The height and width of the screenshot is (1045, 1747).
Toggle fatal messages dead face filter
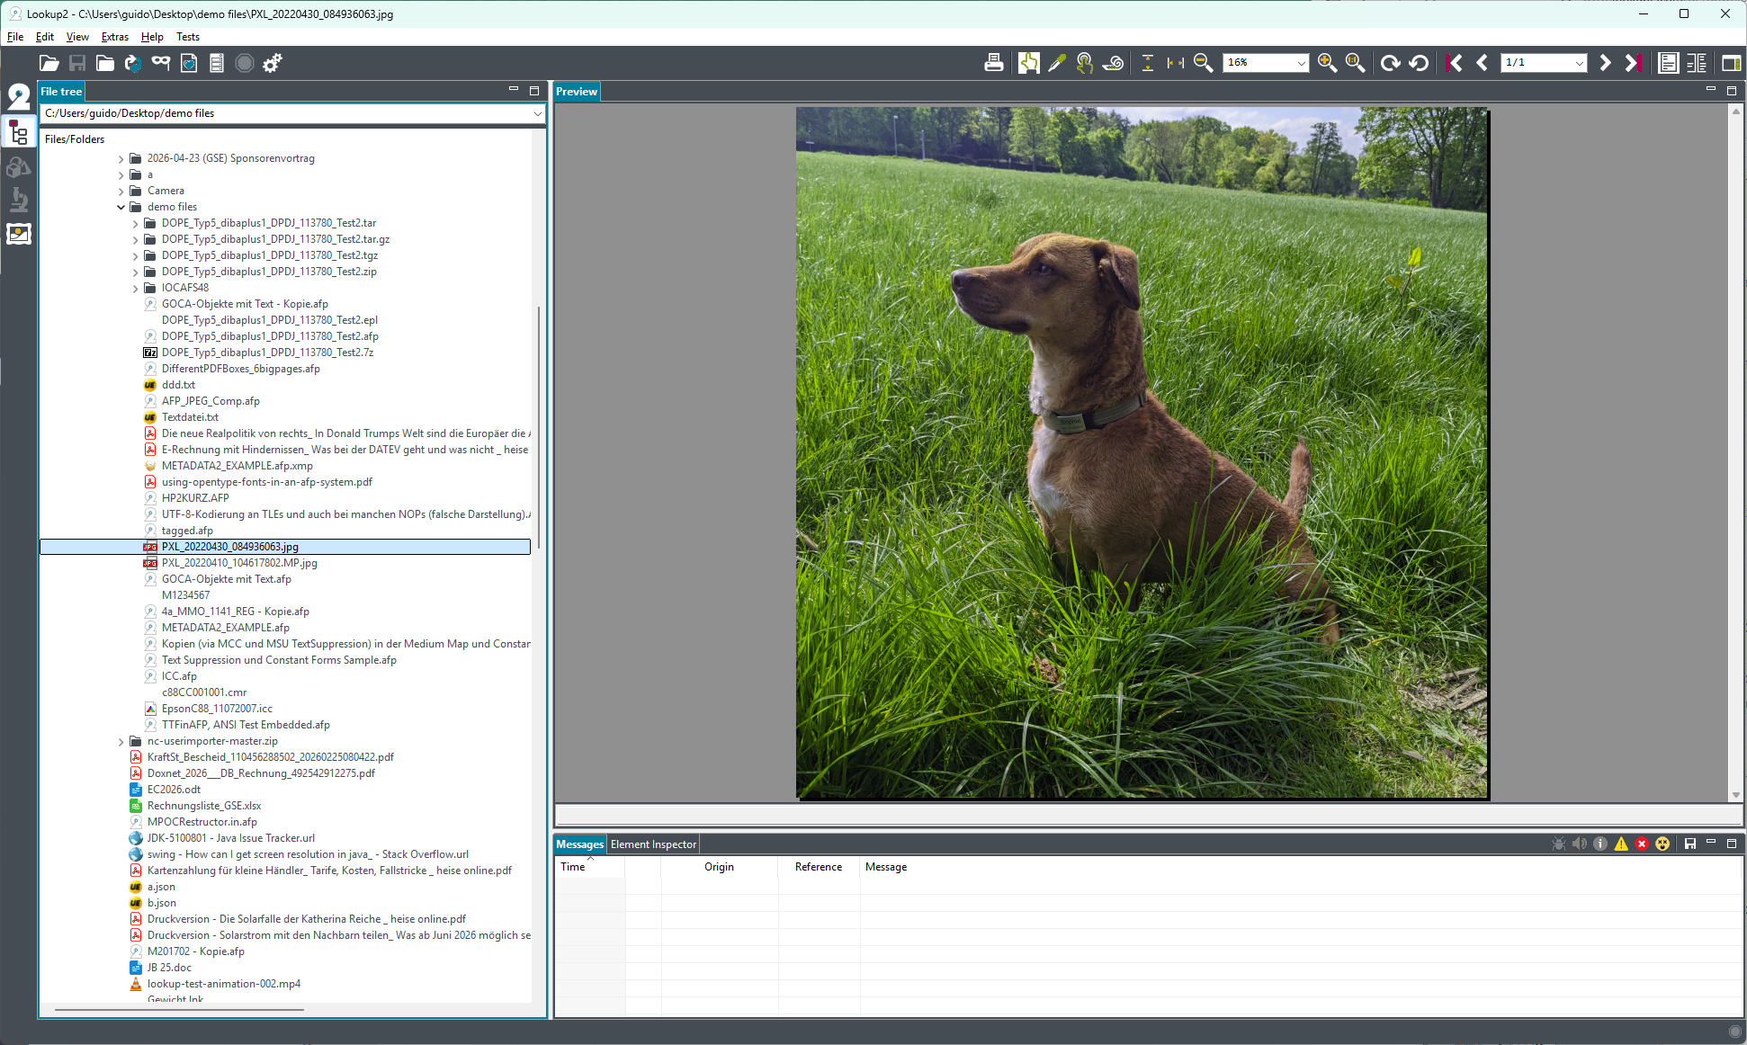[x=1662, y=844]
